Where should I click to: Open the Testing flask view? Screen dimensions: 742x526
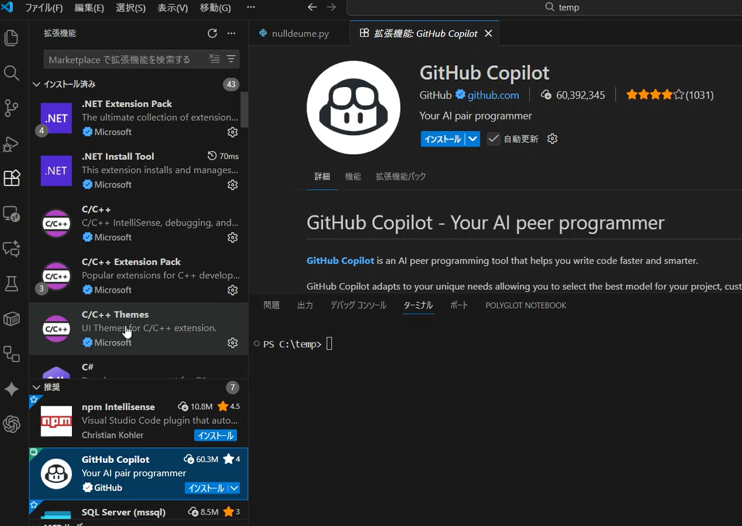click(x=12, y=283)
